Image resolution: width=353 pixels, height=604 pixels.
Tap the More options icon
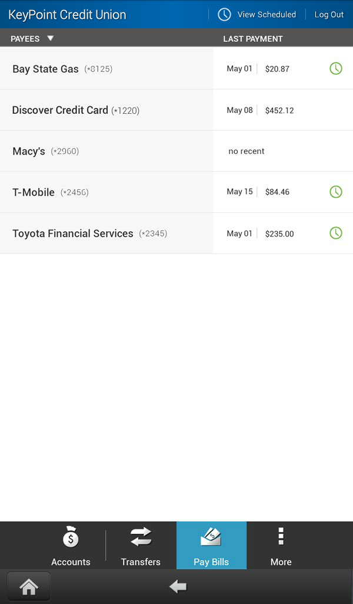tap(281, 537)
